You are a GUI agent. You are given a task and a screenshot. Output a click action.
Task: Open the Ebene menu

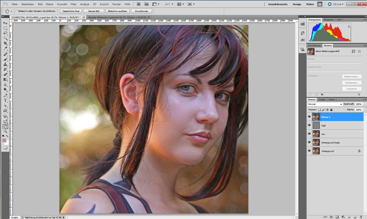pyautogui.click(x=50, y=4)
